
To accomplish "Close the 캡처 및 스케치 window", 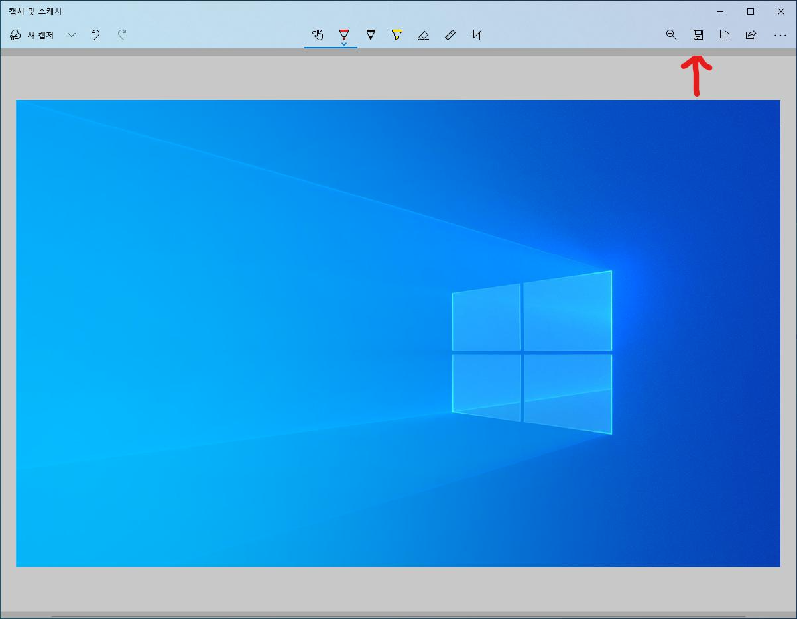I will pos(781,11).
